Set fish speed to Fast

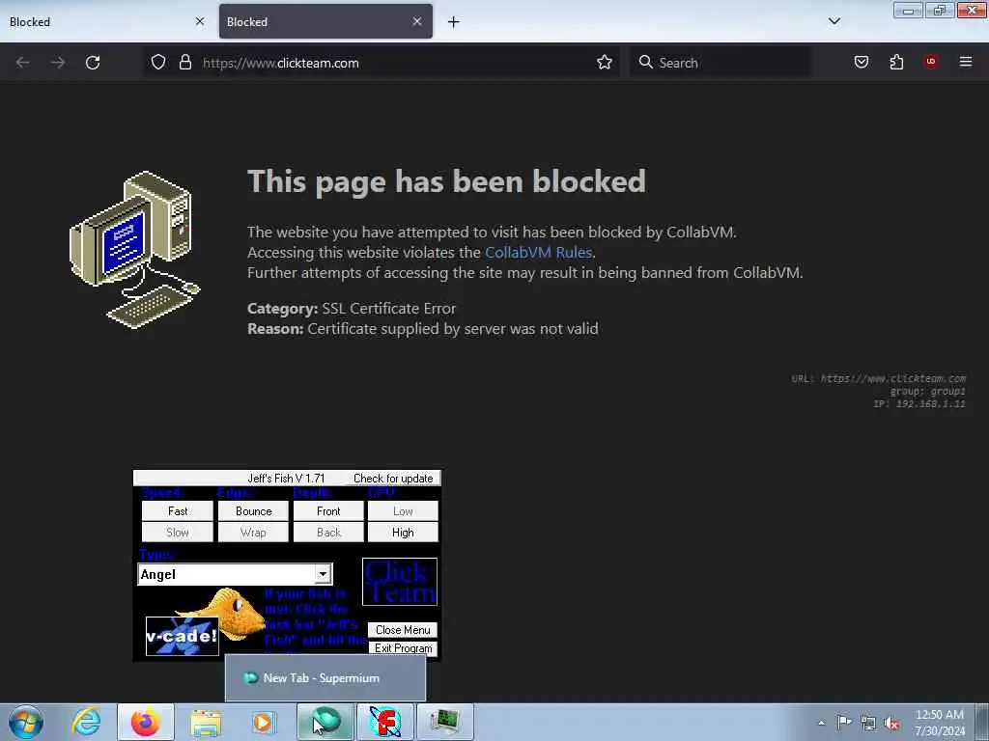178,511
